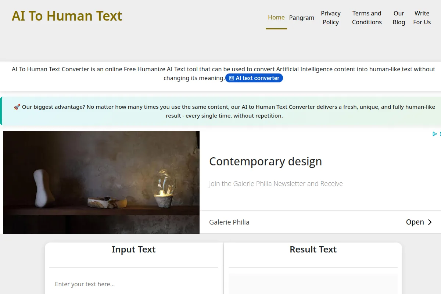This screenshot has height=294, width=441.
Task: Click the Result Text heading
Action: click(313, 250)
